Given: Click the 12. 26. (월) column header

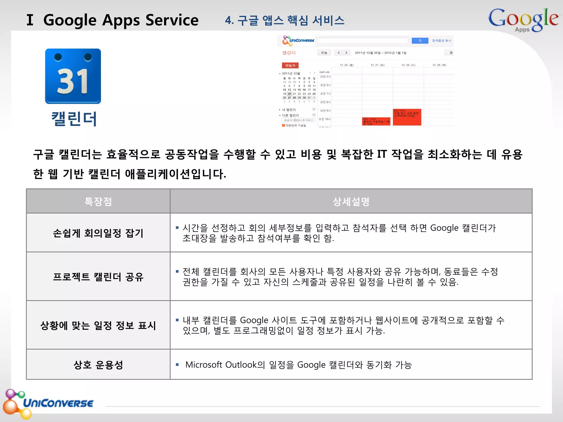Looking at the screenshot, I should click(x=347, y=65).
